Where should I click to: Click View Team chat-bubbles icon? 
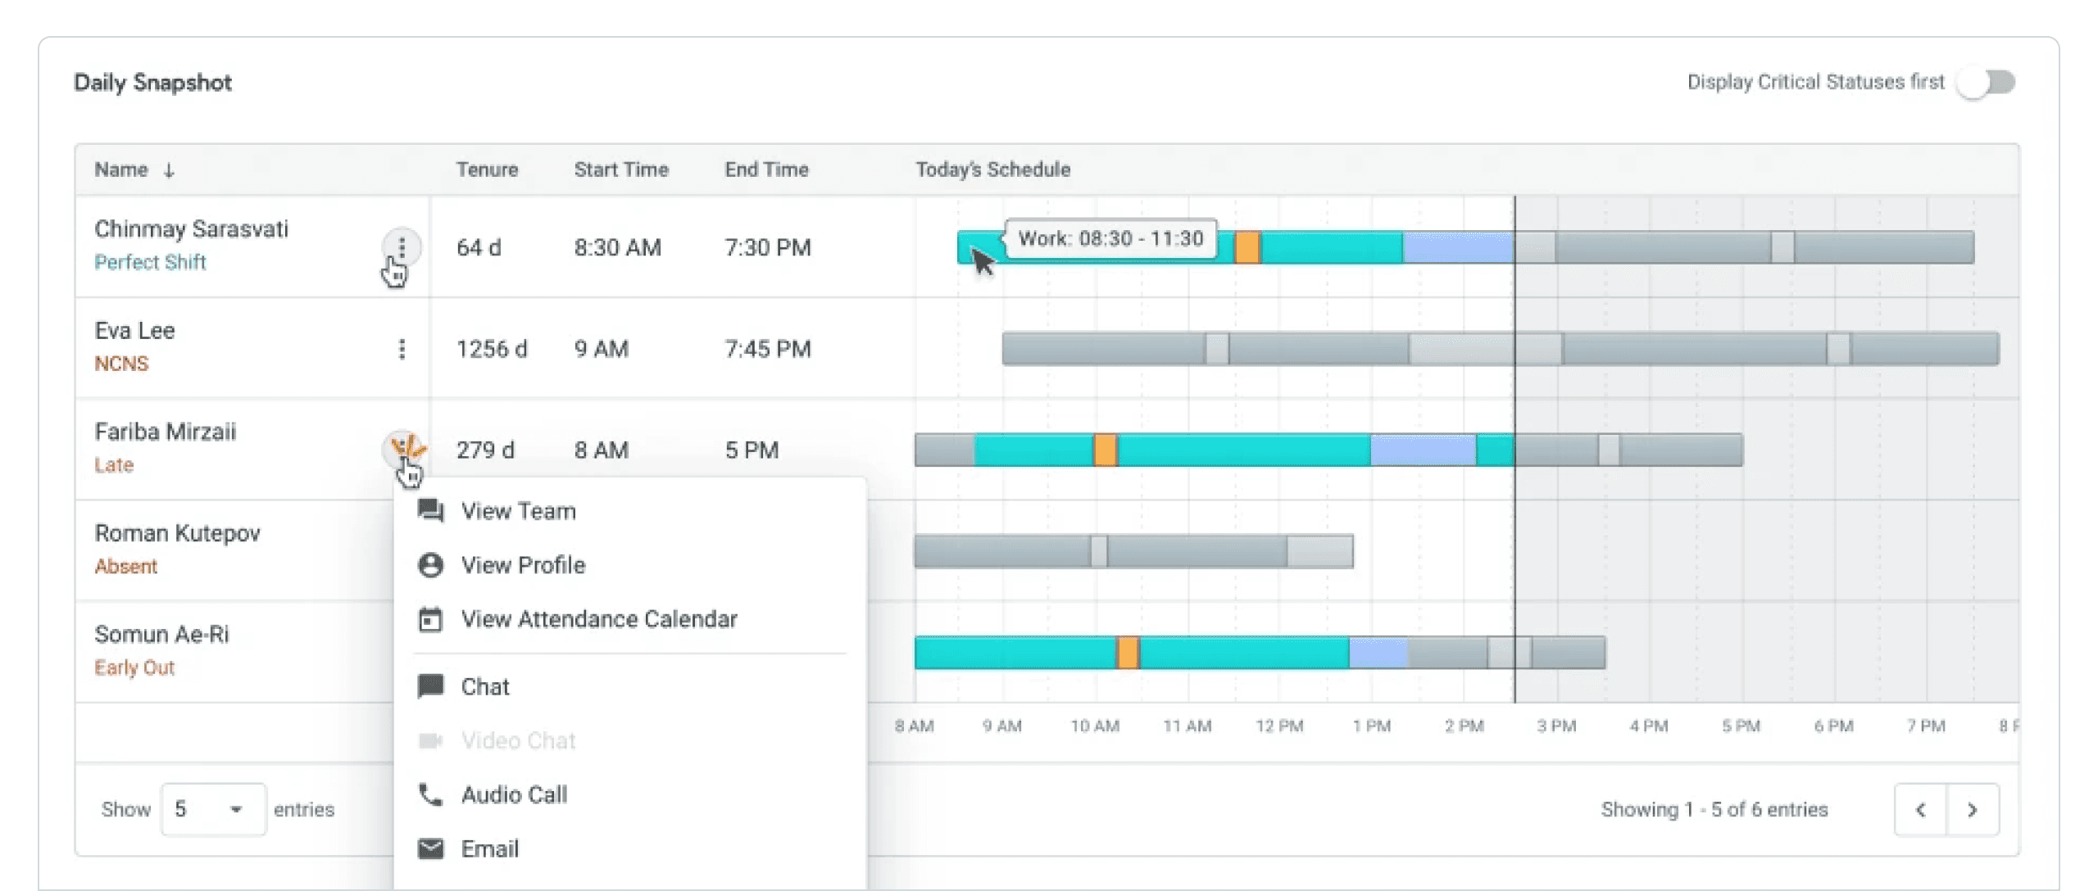(x=430, y=510)
